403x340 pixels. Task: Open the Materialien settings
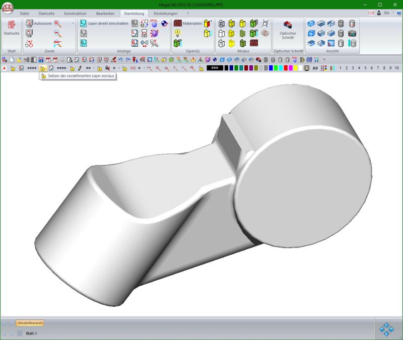coord(188,23)
